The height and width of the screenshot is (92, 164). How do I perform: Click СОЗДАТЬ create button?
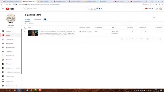(x=149, y=8)
